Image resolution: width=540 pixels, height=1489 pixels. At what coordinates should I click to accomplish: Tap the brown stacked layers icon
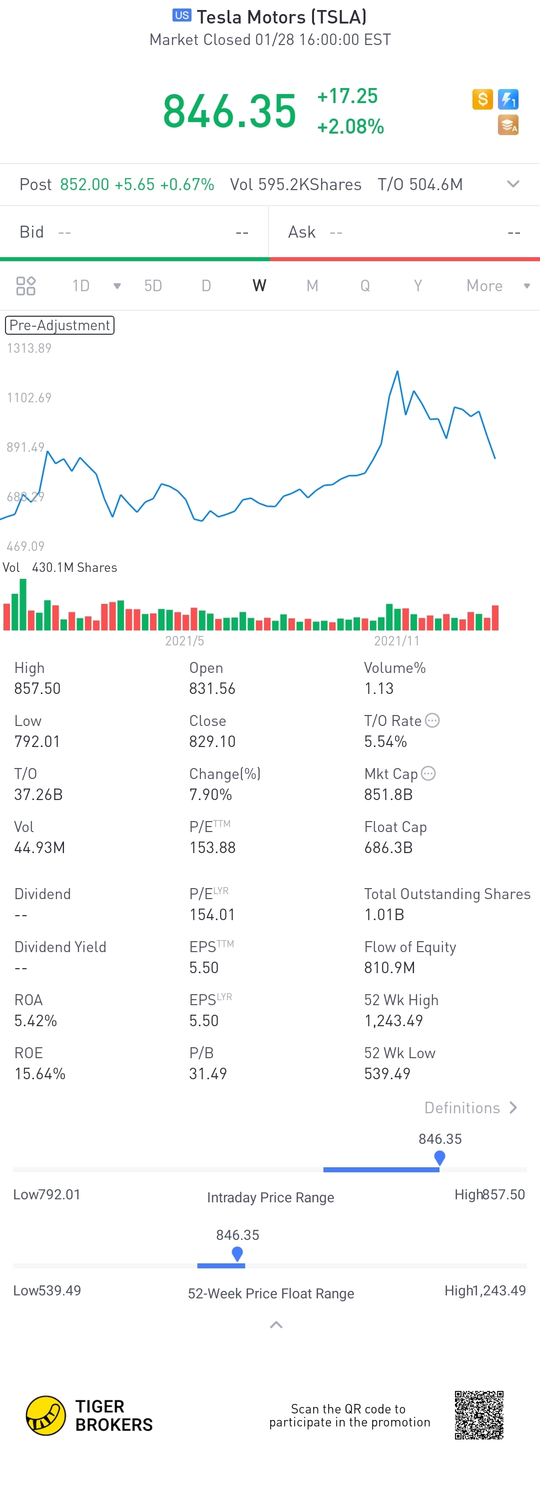click(x=508, y=125)
